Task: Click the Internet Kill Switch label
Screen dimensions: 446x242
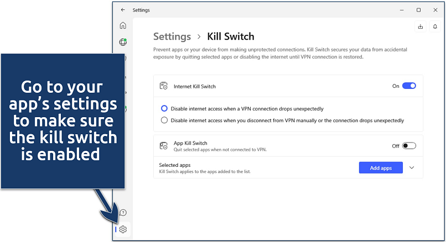Action: (195, 86)
